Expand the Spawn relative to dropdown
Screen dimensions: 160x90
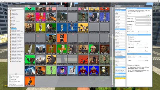point(143,21)
